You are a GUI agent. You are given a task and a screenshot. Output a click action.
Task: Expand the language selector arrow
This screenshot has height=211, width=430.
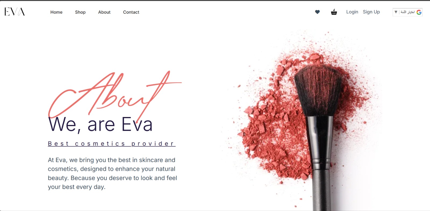coord(396,12)
